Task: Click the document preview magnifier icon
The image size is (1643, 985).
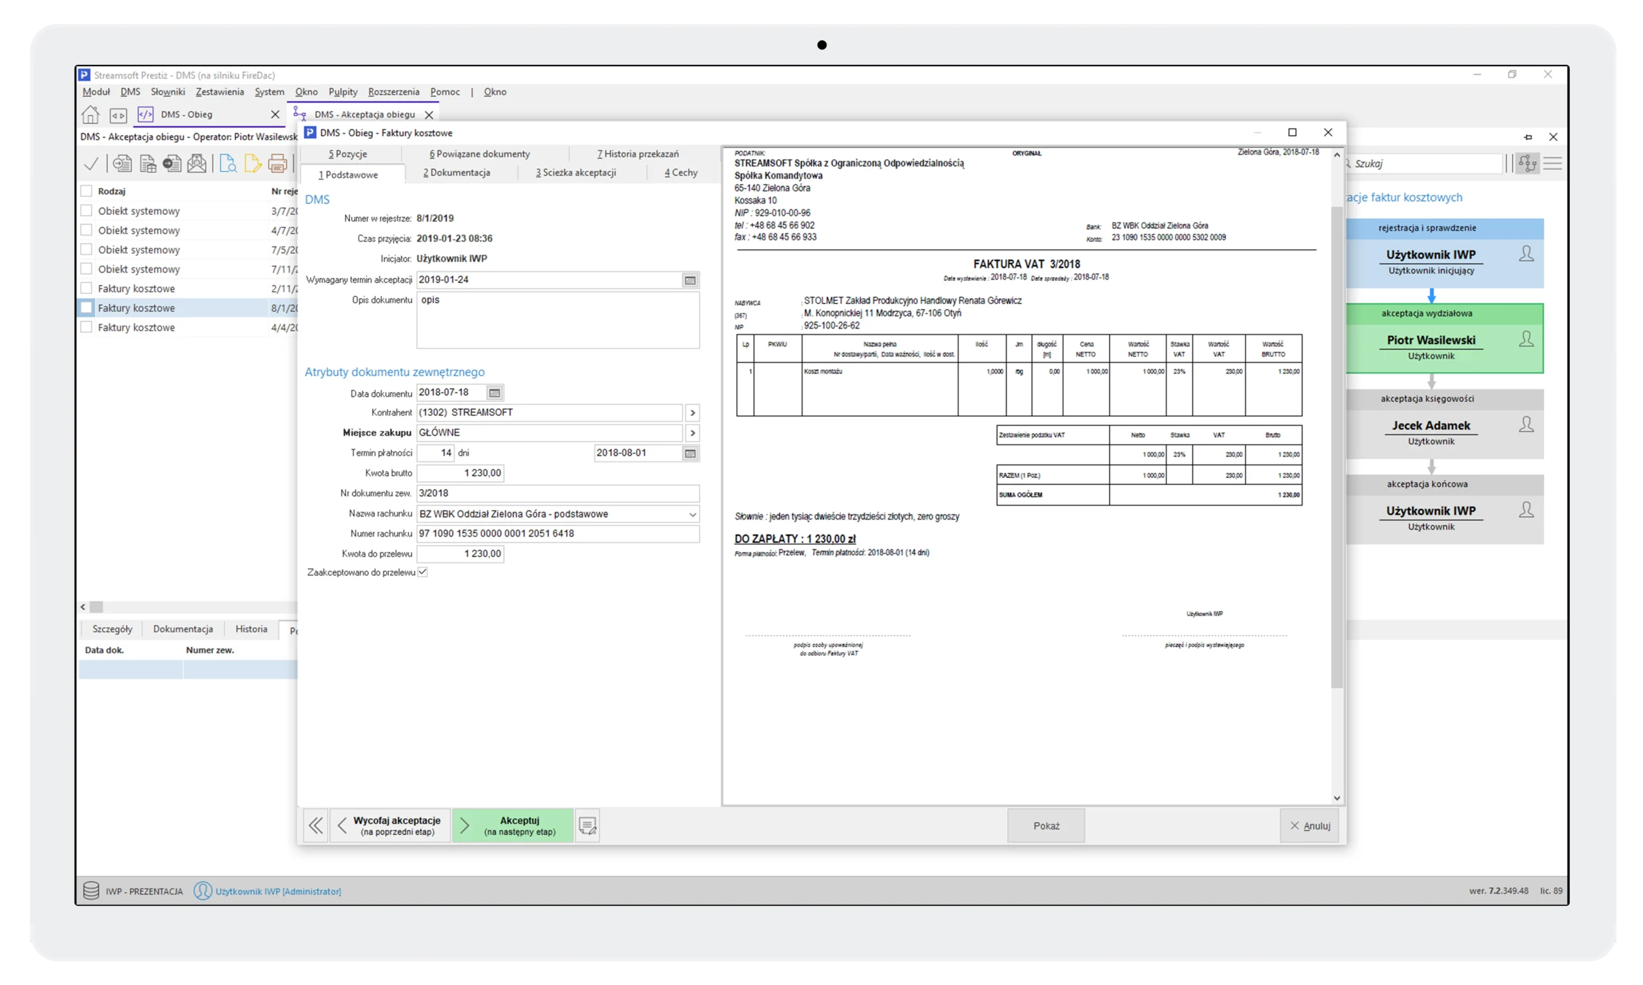Action: [228, 163]
